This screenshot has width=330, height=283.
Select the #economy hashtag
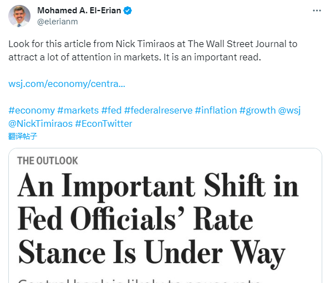(32, 110)
